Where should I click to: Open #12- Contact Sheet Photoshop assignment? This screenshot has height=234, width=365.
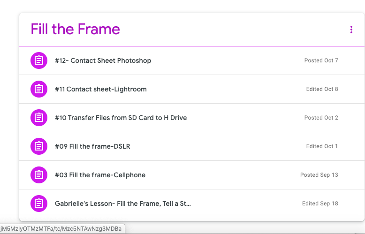pos(103,60)
